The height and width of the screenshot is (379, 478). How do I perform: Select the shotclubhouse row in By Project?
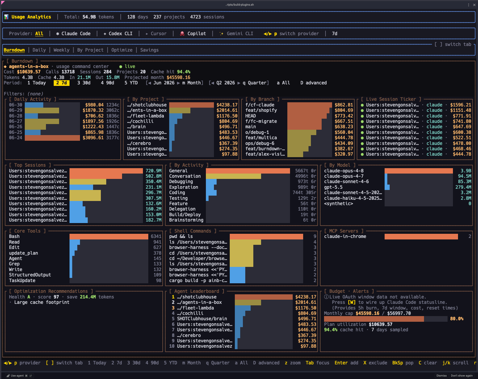pos(182,105)
